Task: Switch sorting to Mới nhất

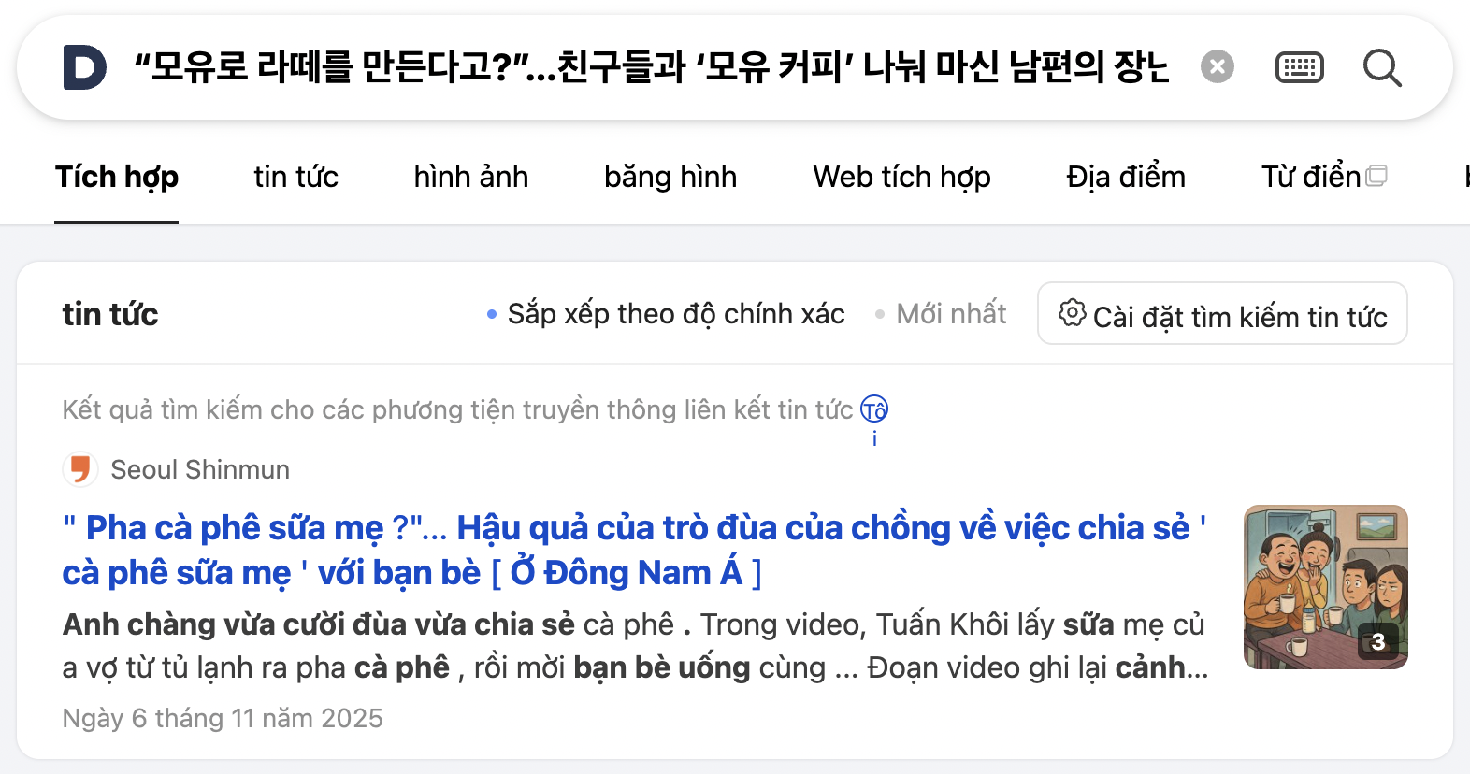Action: point(950,314)
